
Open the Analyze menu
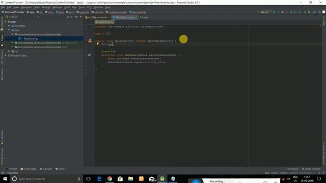(46, 7)
